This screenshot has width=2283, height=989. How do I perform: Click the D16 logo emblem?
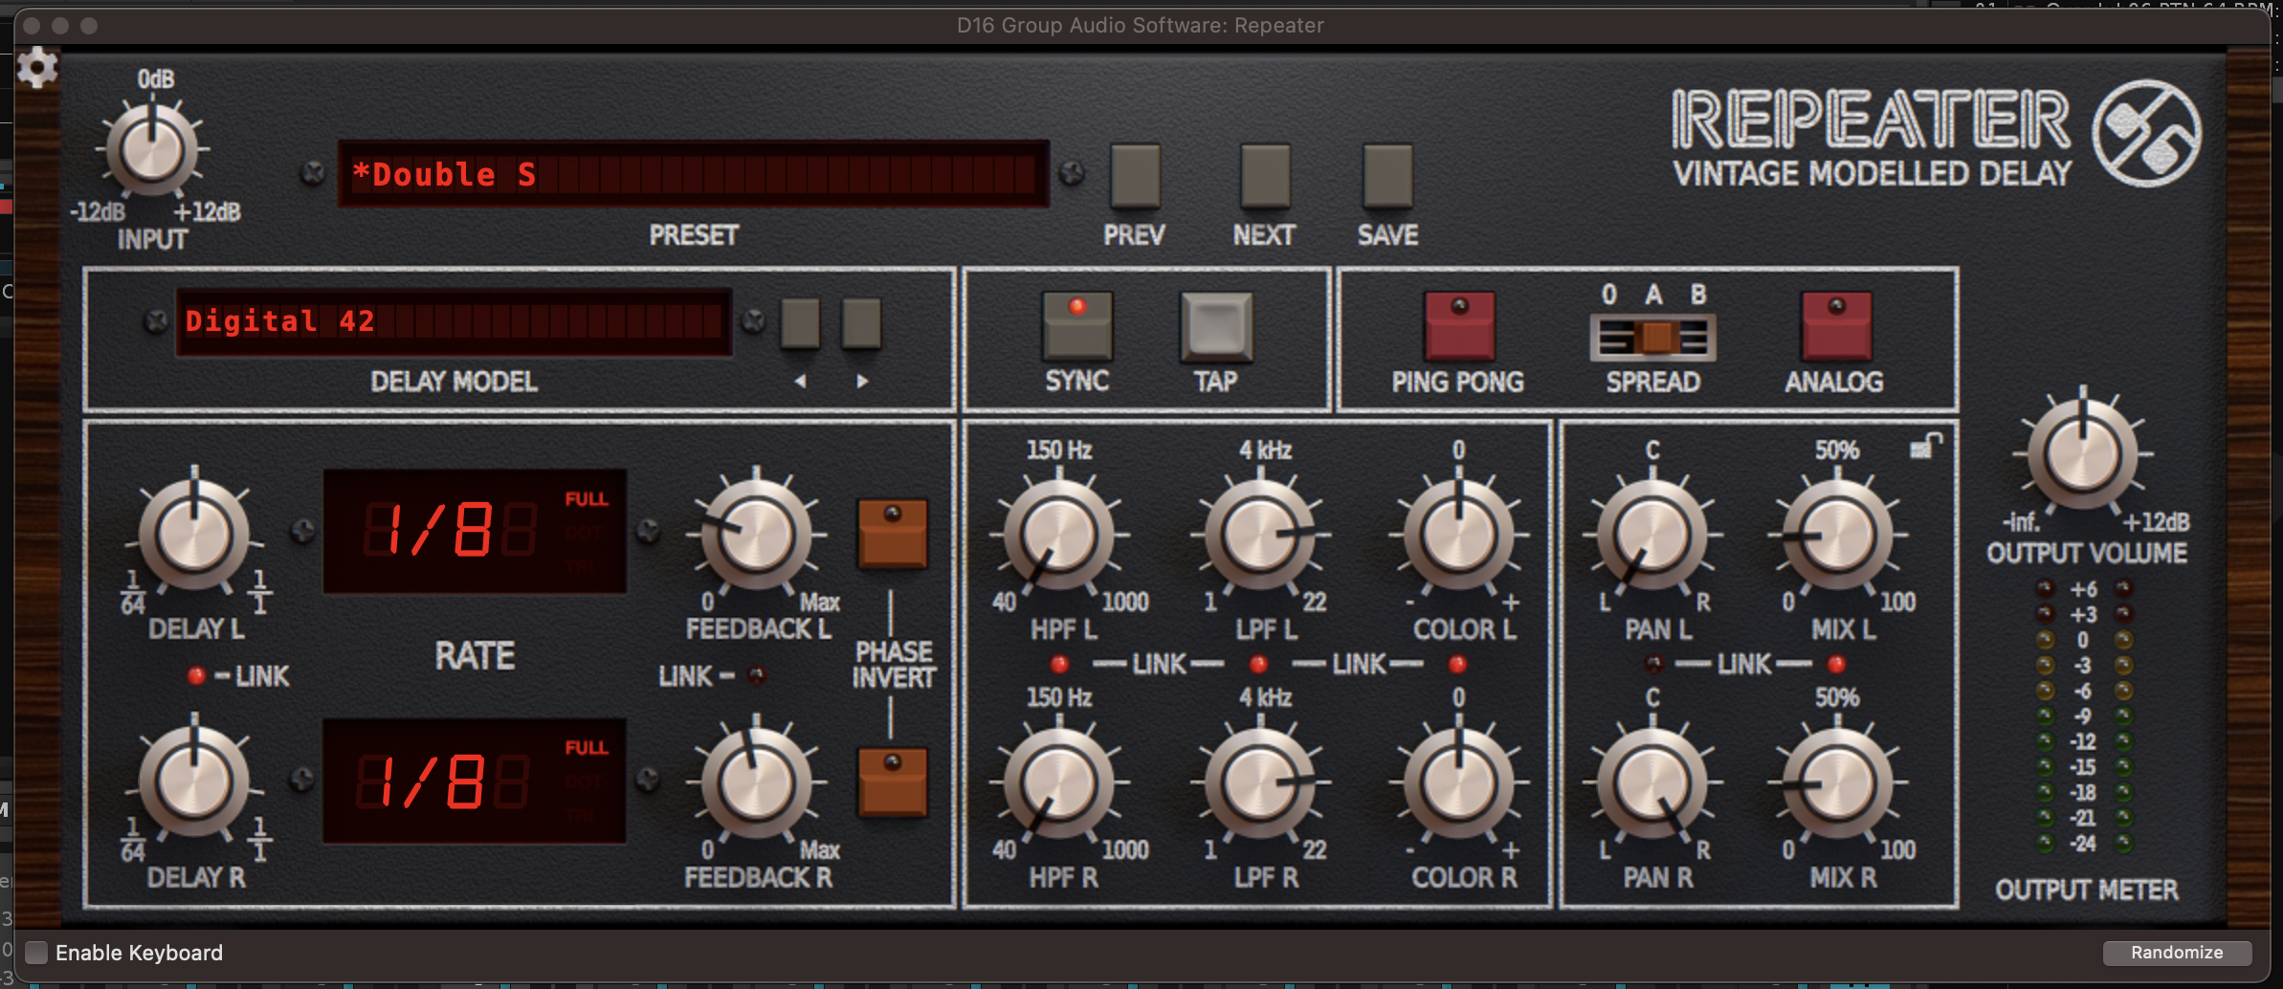[x=2145, y=134]
